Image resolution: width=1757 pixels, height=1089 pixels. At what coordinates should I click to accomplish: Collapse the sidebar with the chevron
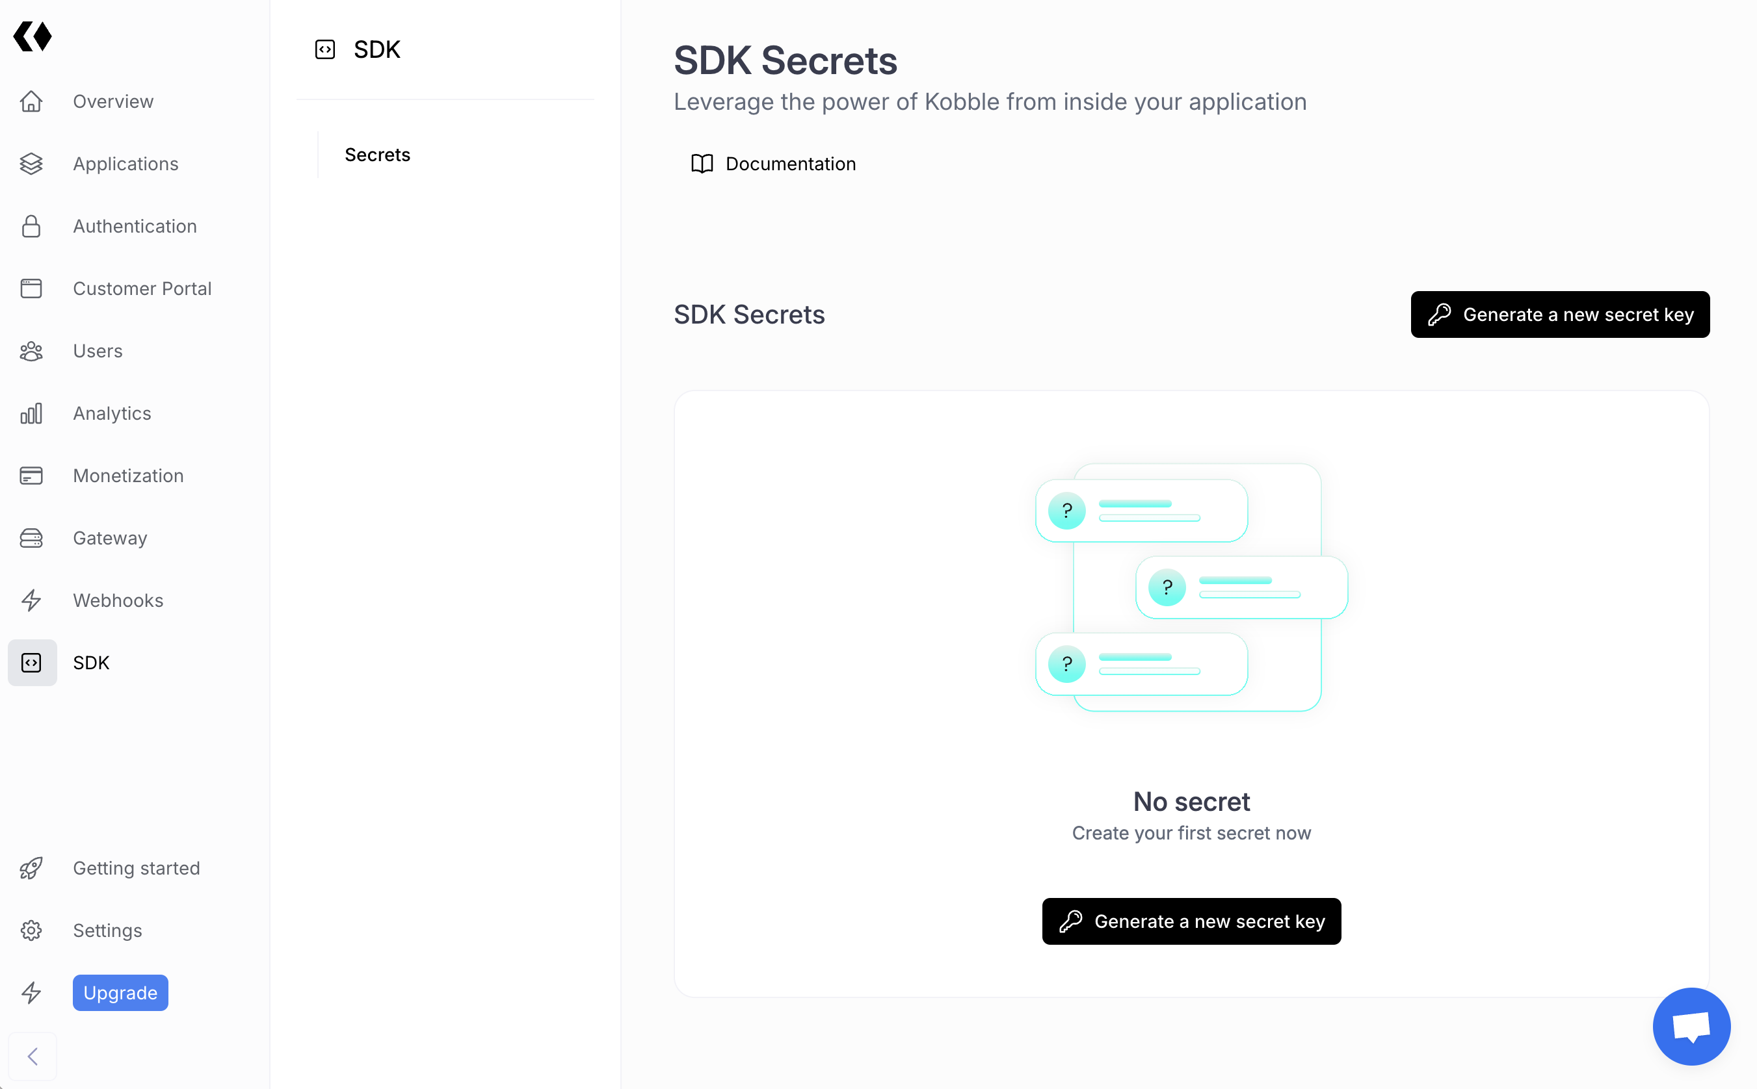(x=33, y=1056)
